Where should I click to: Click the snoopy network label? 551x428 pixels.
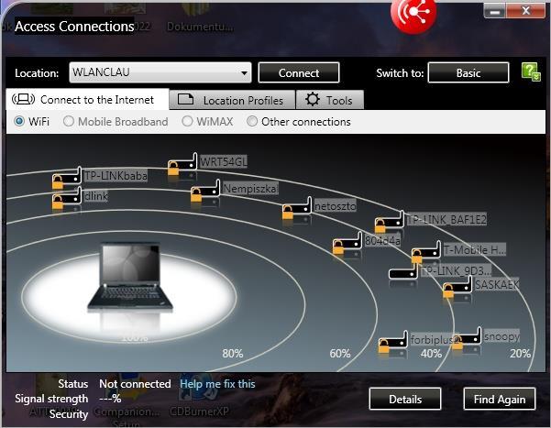501,336
